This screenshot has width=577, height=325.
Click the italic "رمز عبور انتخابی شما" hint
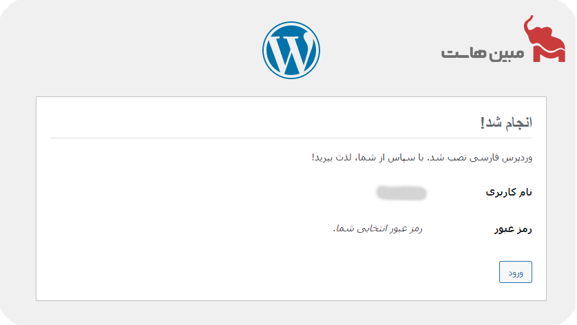[377, 228]
